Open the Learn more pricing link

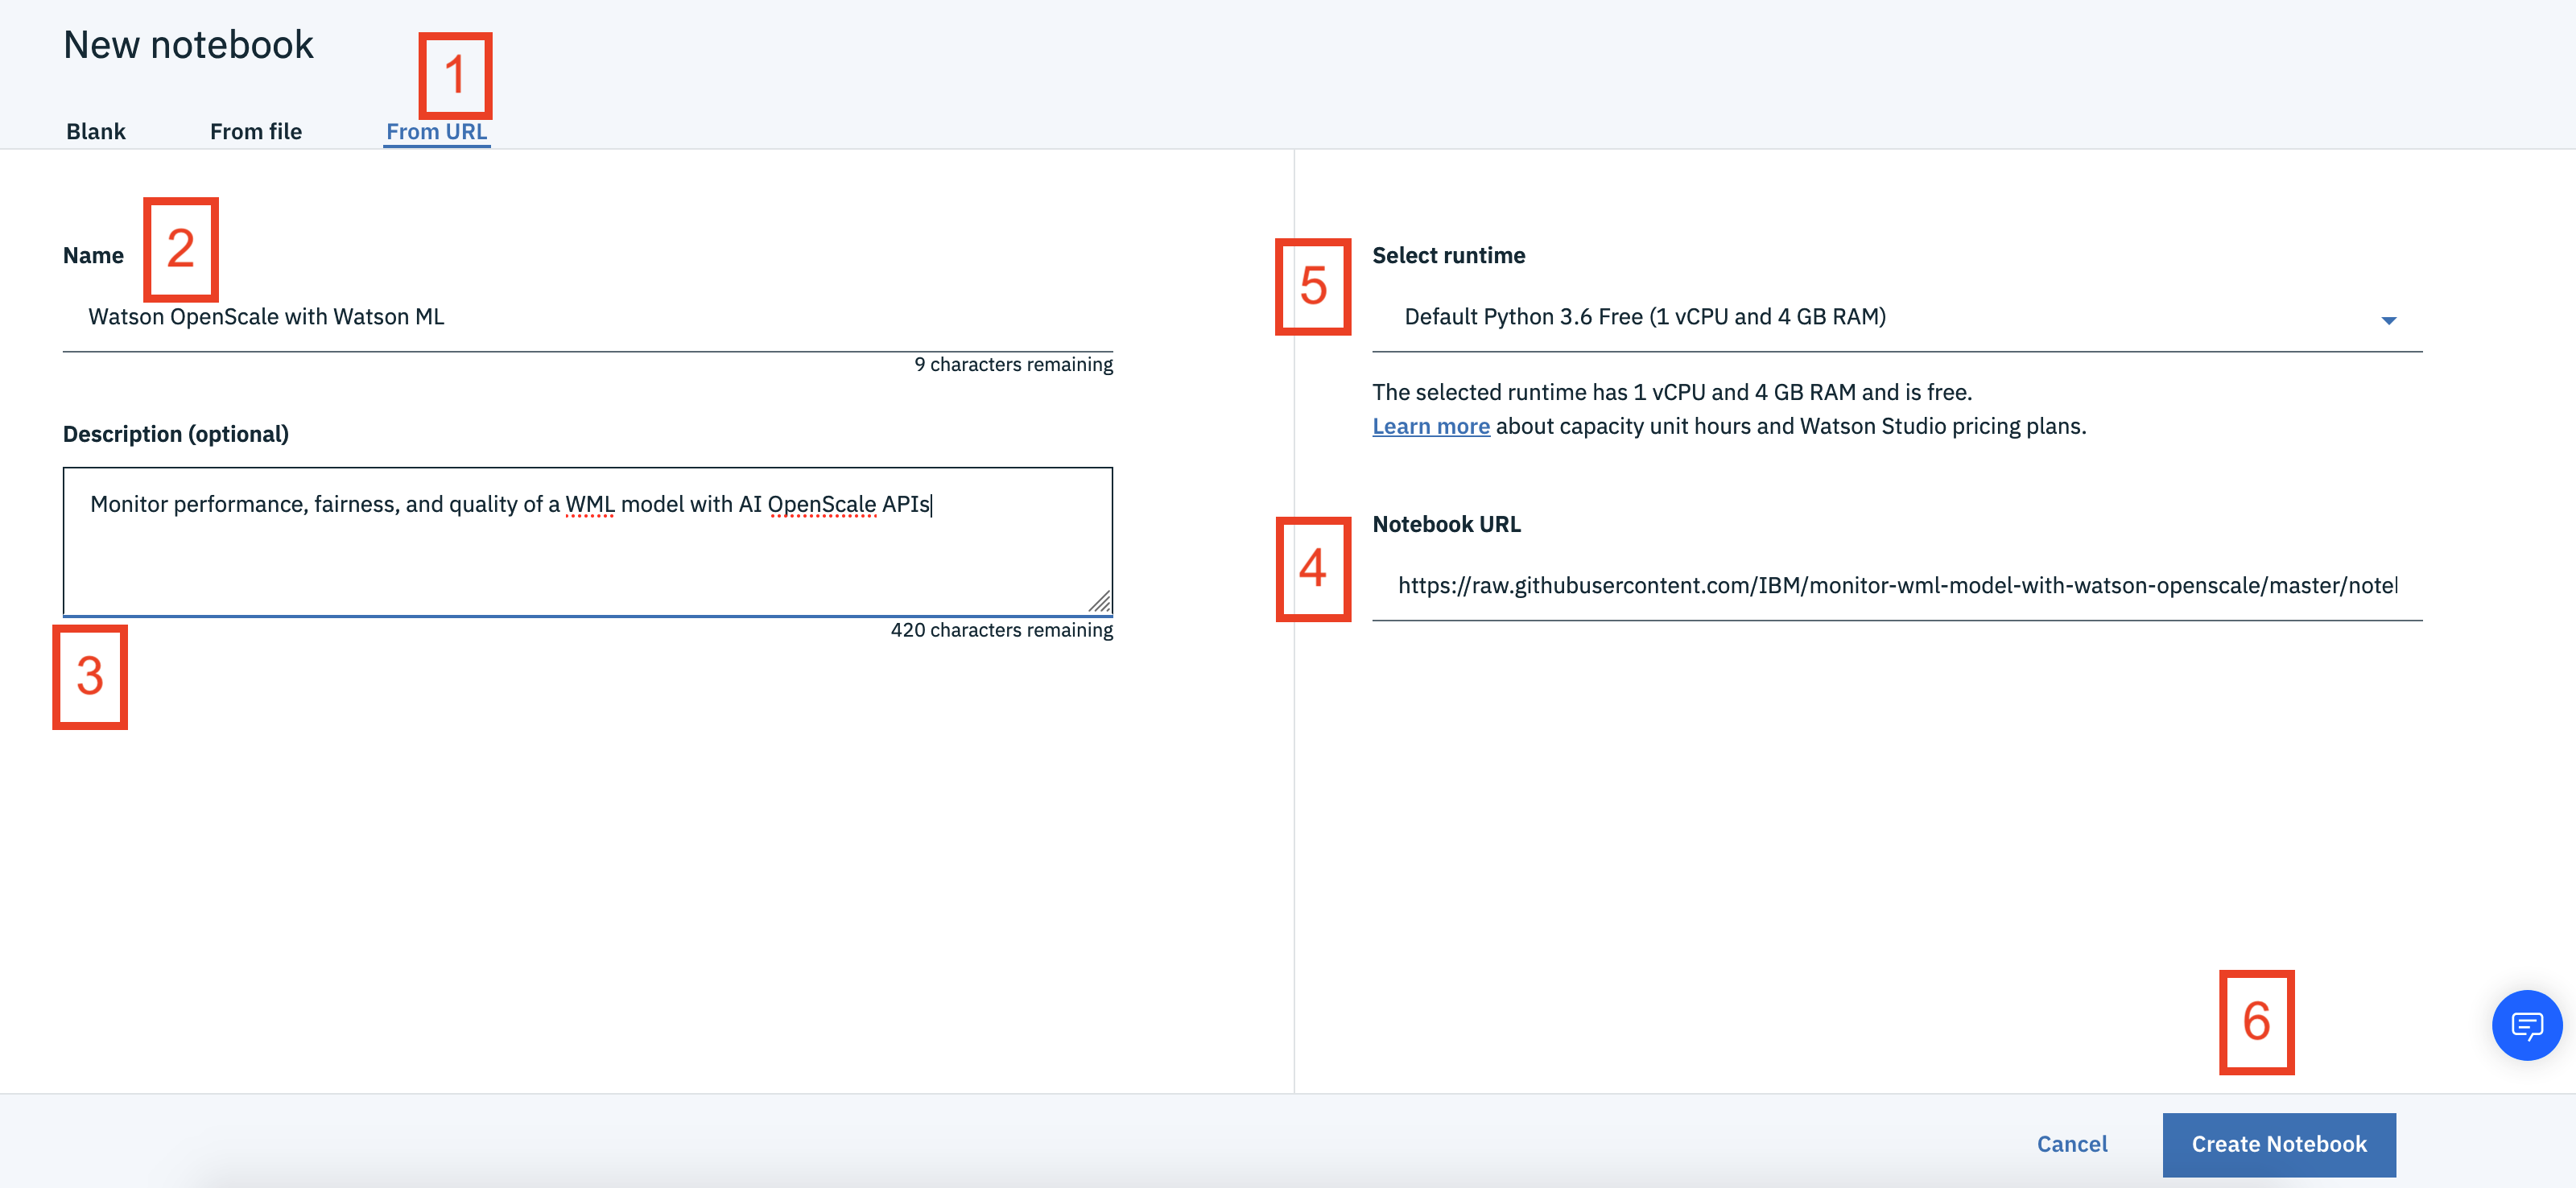coord(1431,427)
